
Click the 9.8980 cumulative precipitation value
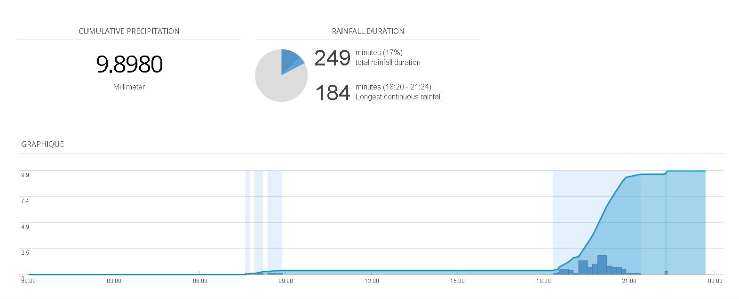[129, 65]
